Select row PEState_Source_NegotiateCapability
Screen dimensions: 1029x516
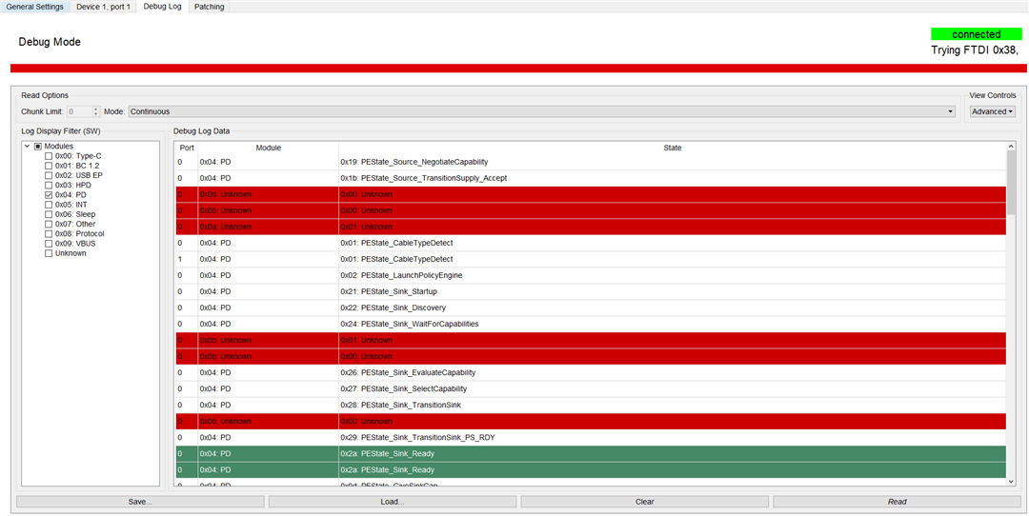point(591,161)
